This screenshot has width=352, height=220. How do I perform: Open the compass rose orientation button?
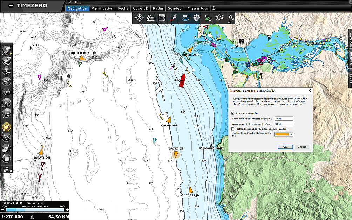(139, 18)
